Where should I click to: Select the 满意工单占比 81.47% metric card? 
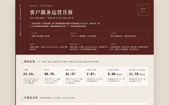(x=74, y=76)
